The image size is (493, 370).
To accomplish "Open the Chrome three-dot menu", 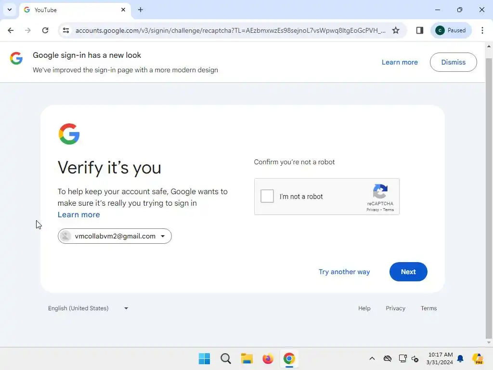I will [x=482, y=30].
